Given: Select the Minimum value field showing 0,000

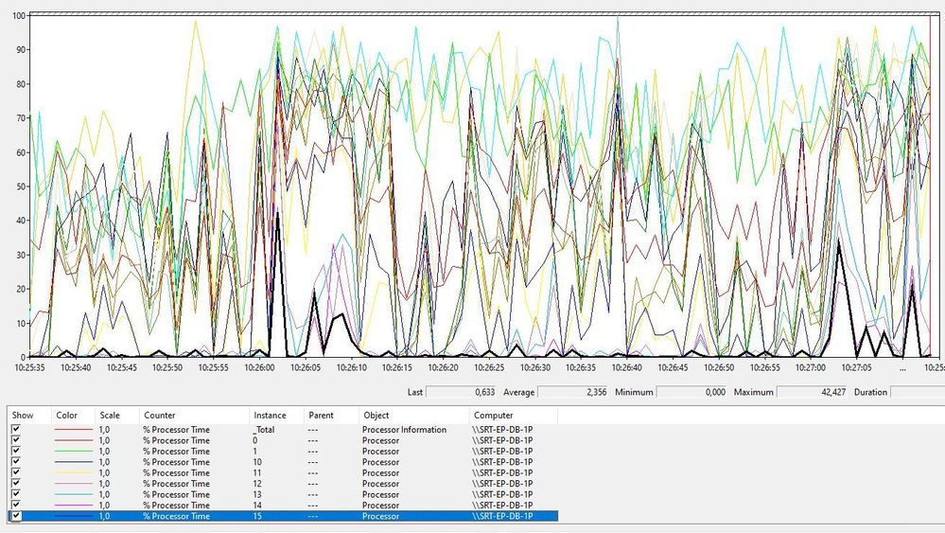Looking at the screenshot, I should pyautogui.click(x=691, y=392).
